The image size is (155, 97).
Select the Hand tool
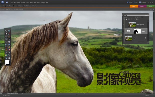pyautogui.click(x=6, y=34)
